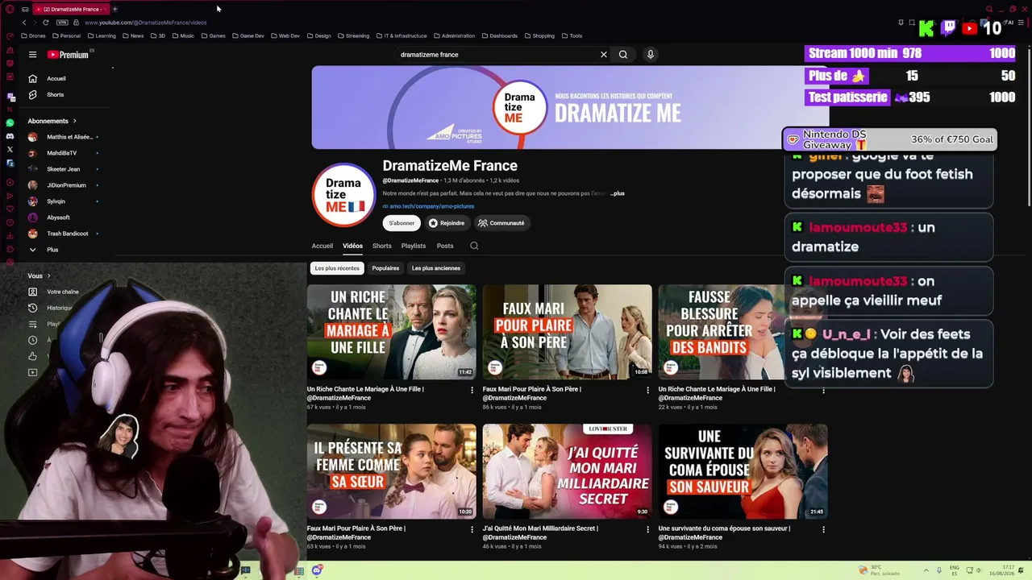Click the YouTube search input field
The height and width of the screenshot is (580, 1032).
coord(497,55)
